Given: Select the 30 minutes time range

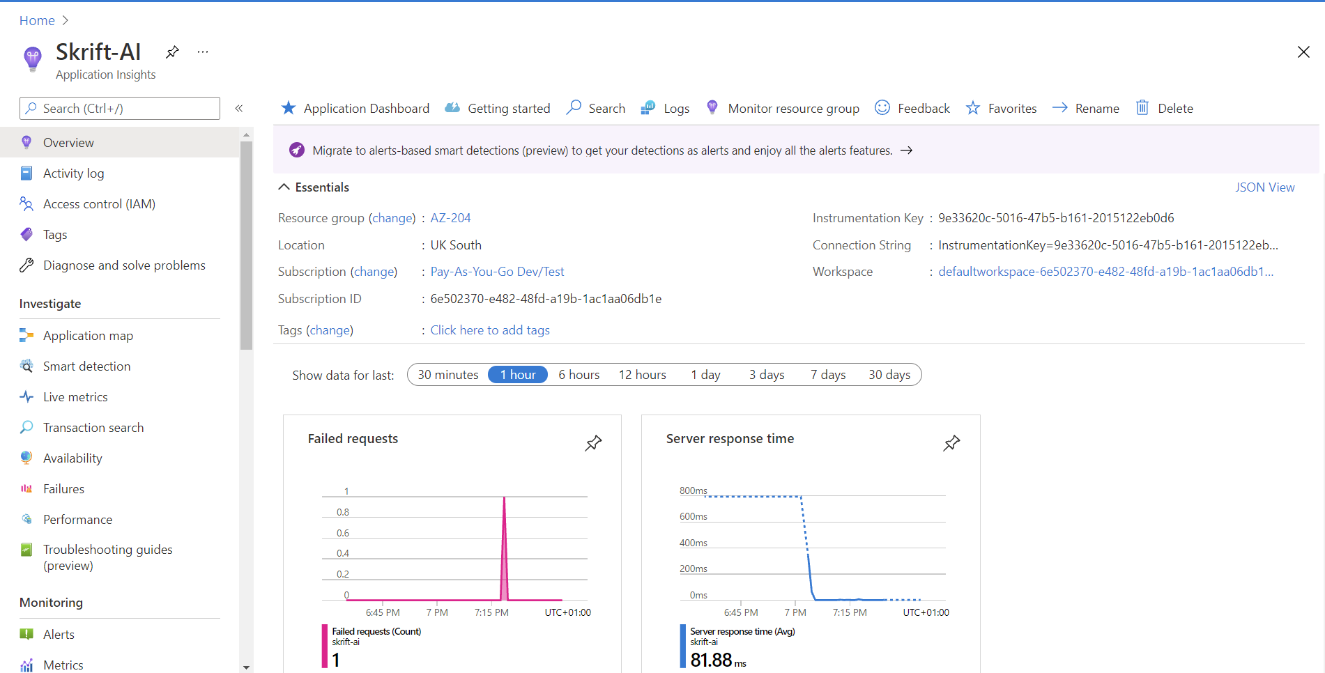Looking at the screenshot, I should (448, 375).
